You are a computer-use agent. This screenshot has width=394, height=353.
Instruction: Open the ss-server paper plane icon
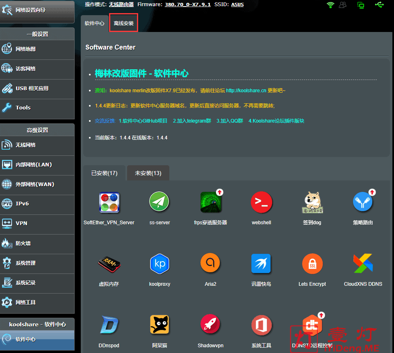coord(159,201)
